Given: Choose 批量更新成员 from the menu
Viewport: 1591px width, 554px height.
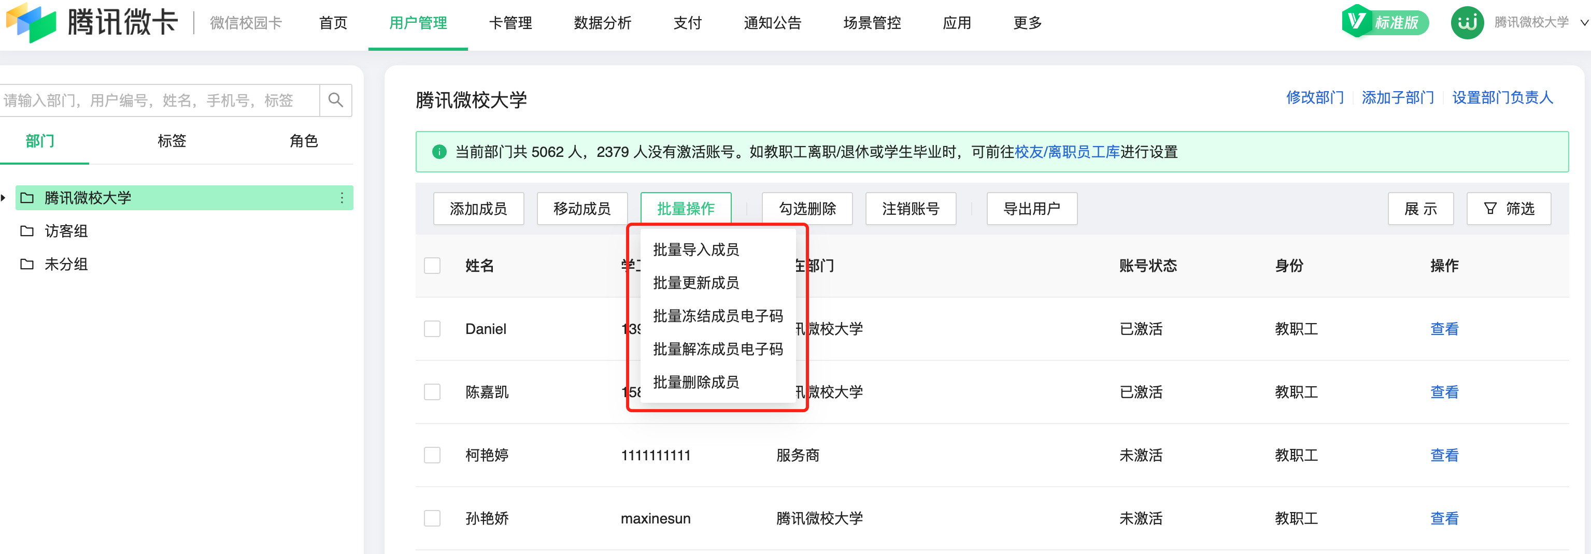Looking at the screenshot, I should tap(696, 283).
